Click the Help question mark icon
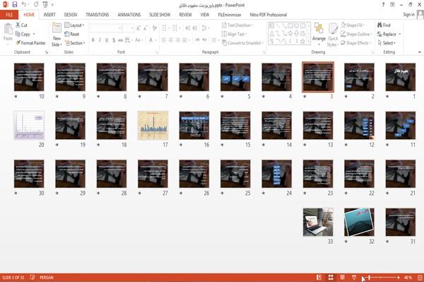Image resolution: width=424 pixels, height=282 pixels. pos(383,5)
